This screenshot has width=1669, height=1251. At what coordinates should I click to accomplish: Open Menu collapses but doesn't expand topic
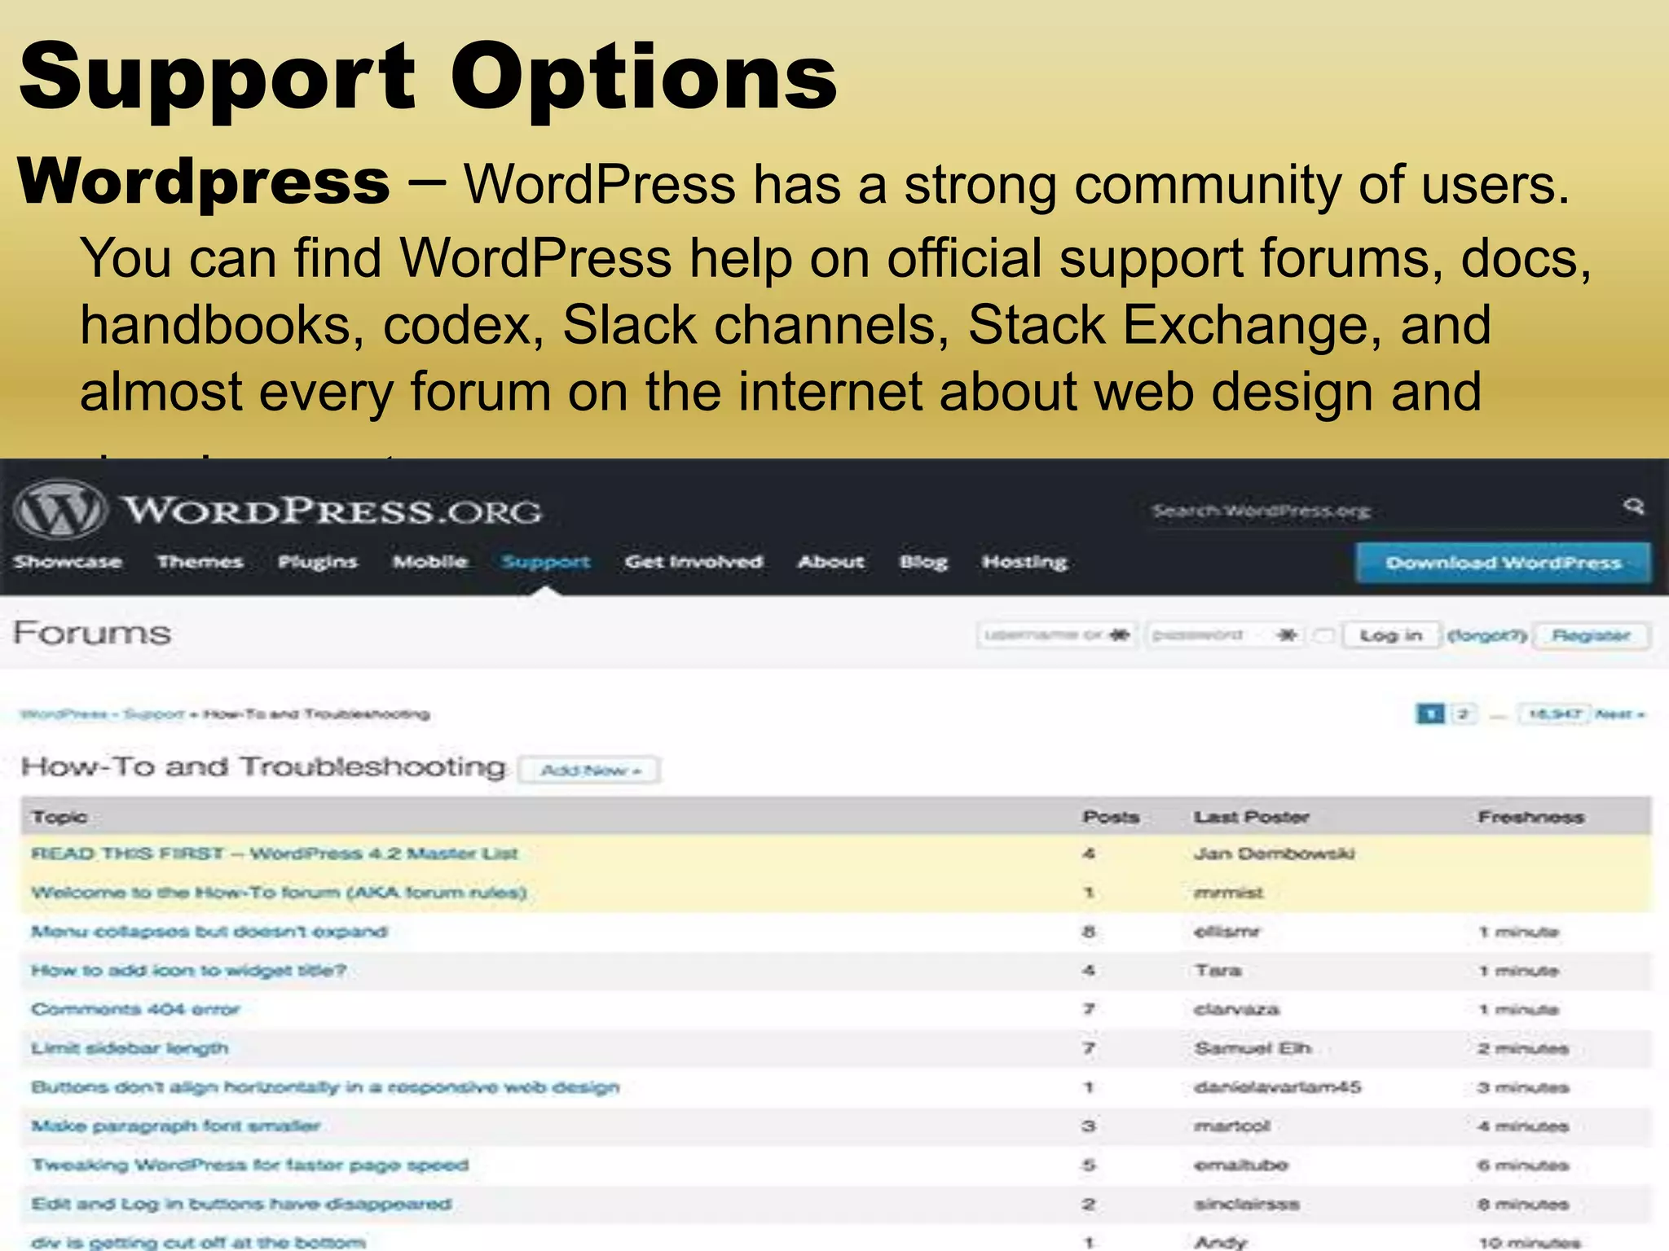point(209,932)
